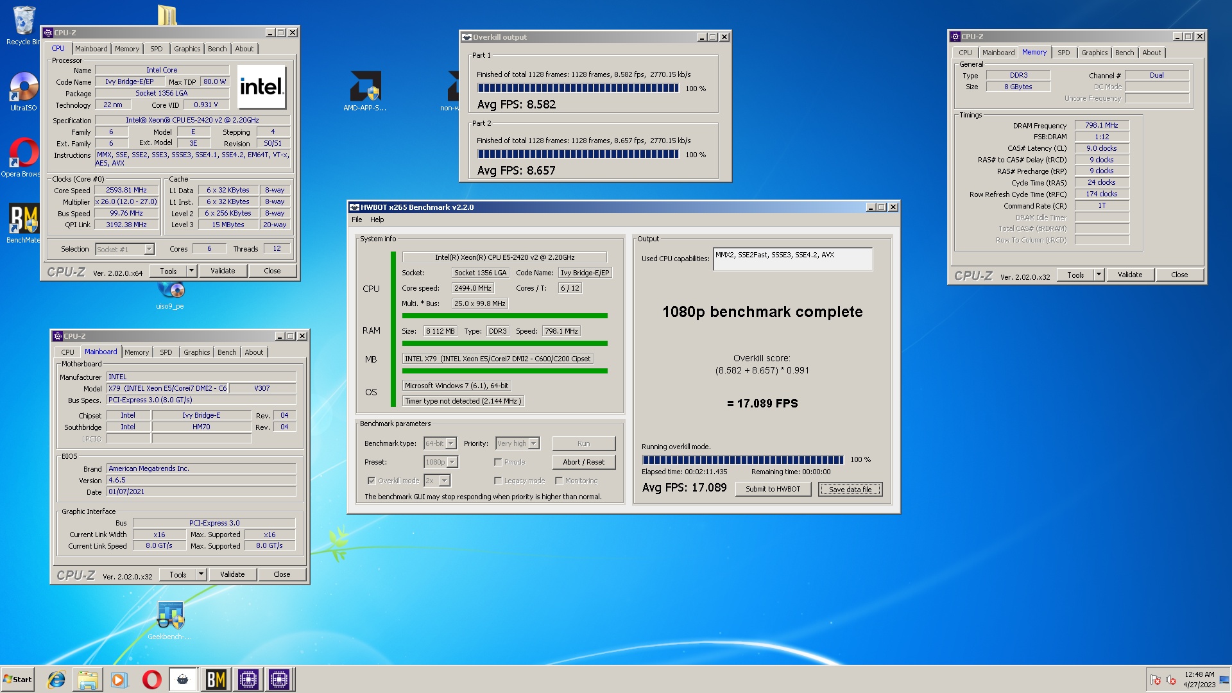The image size is (1232, 693).
Task: Expand Tools arrow in CPU-Z Mainboard window
Action: pyautogui.click(x=201, y=574)
